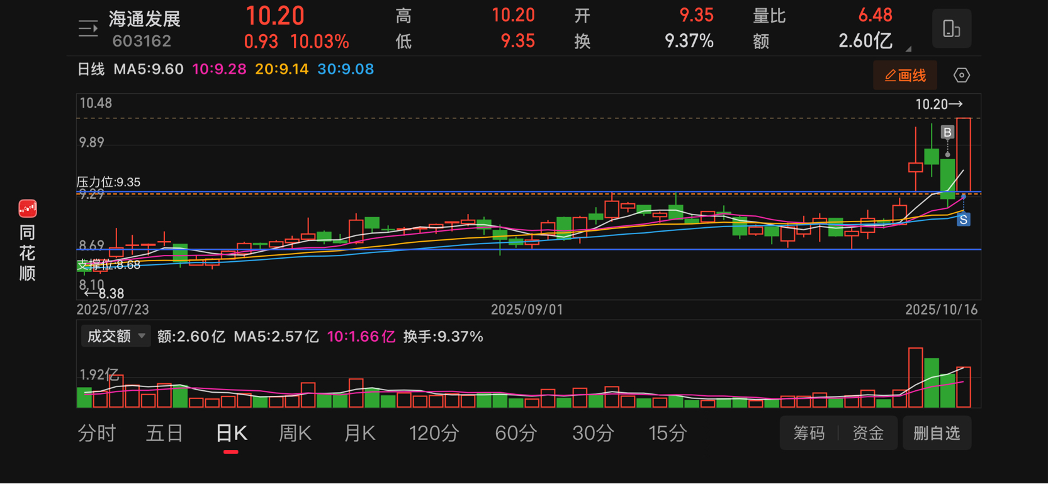This screenshot has width=1048, height=484.
Task: Tap the 支撑位:8.68 support label
Action: click(108, 265)
